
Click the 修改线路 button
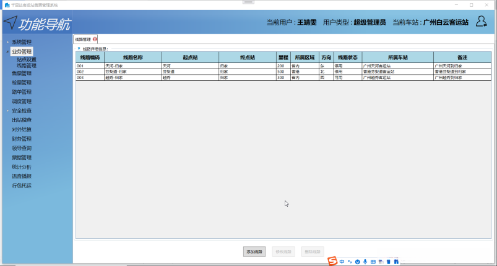[x=283, y=252]
